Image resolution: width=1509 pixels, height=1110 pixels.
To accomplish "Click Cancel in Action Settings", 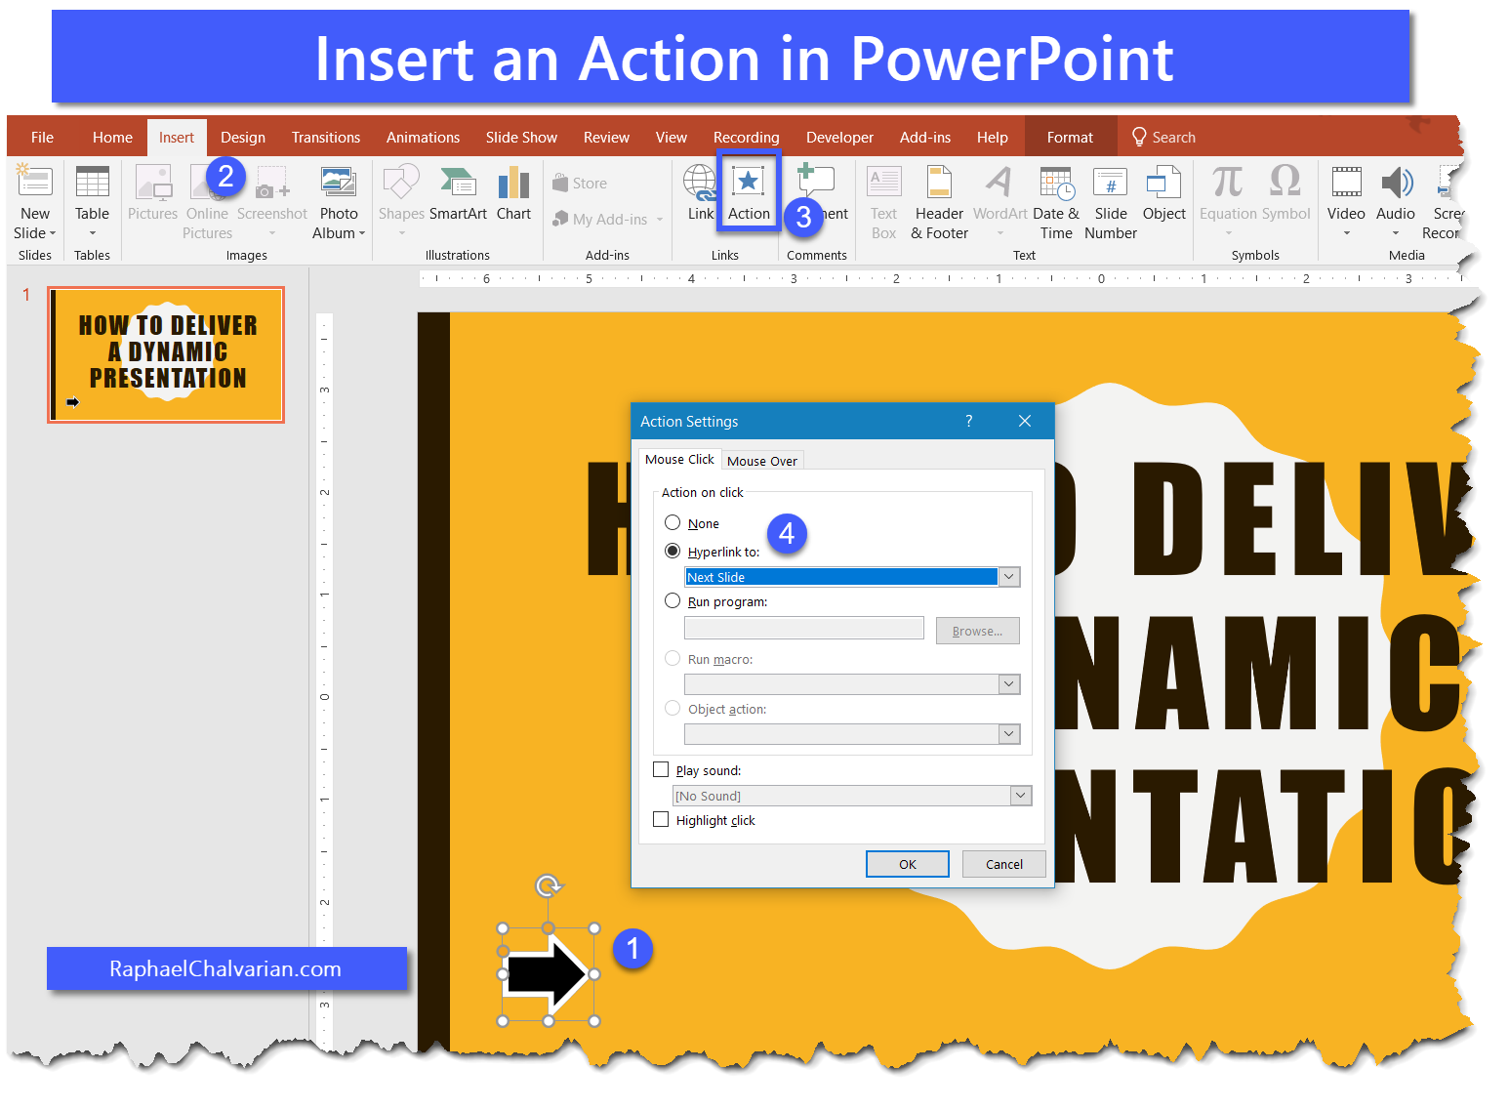I will point(1004,864).
